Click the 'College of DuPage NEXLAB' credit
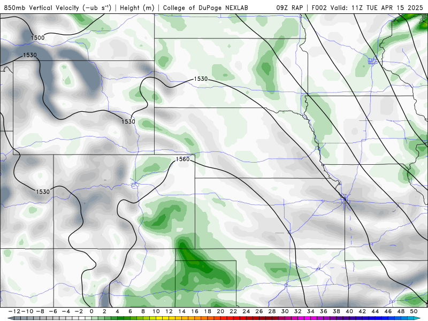428x321 pixels. pos(205,8)
